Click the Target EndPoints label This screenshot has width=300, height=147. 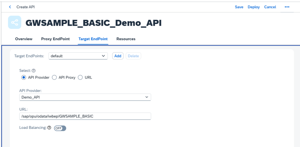pyautogui.click(x=29, y=56)
